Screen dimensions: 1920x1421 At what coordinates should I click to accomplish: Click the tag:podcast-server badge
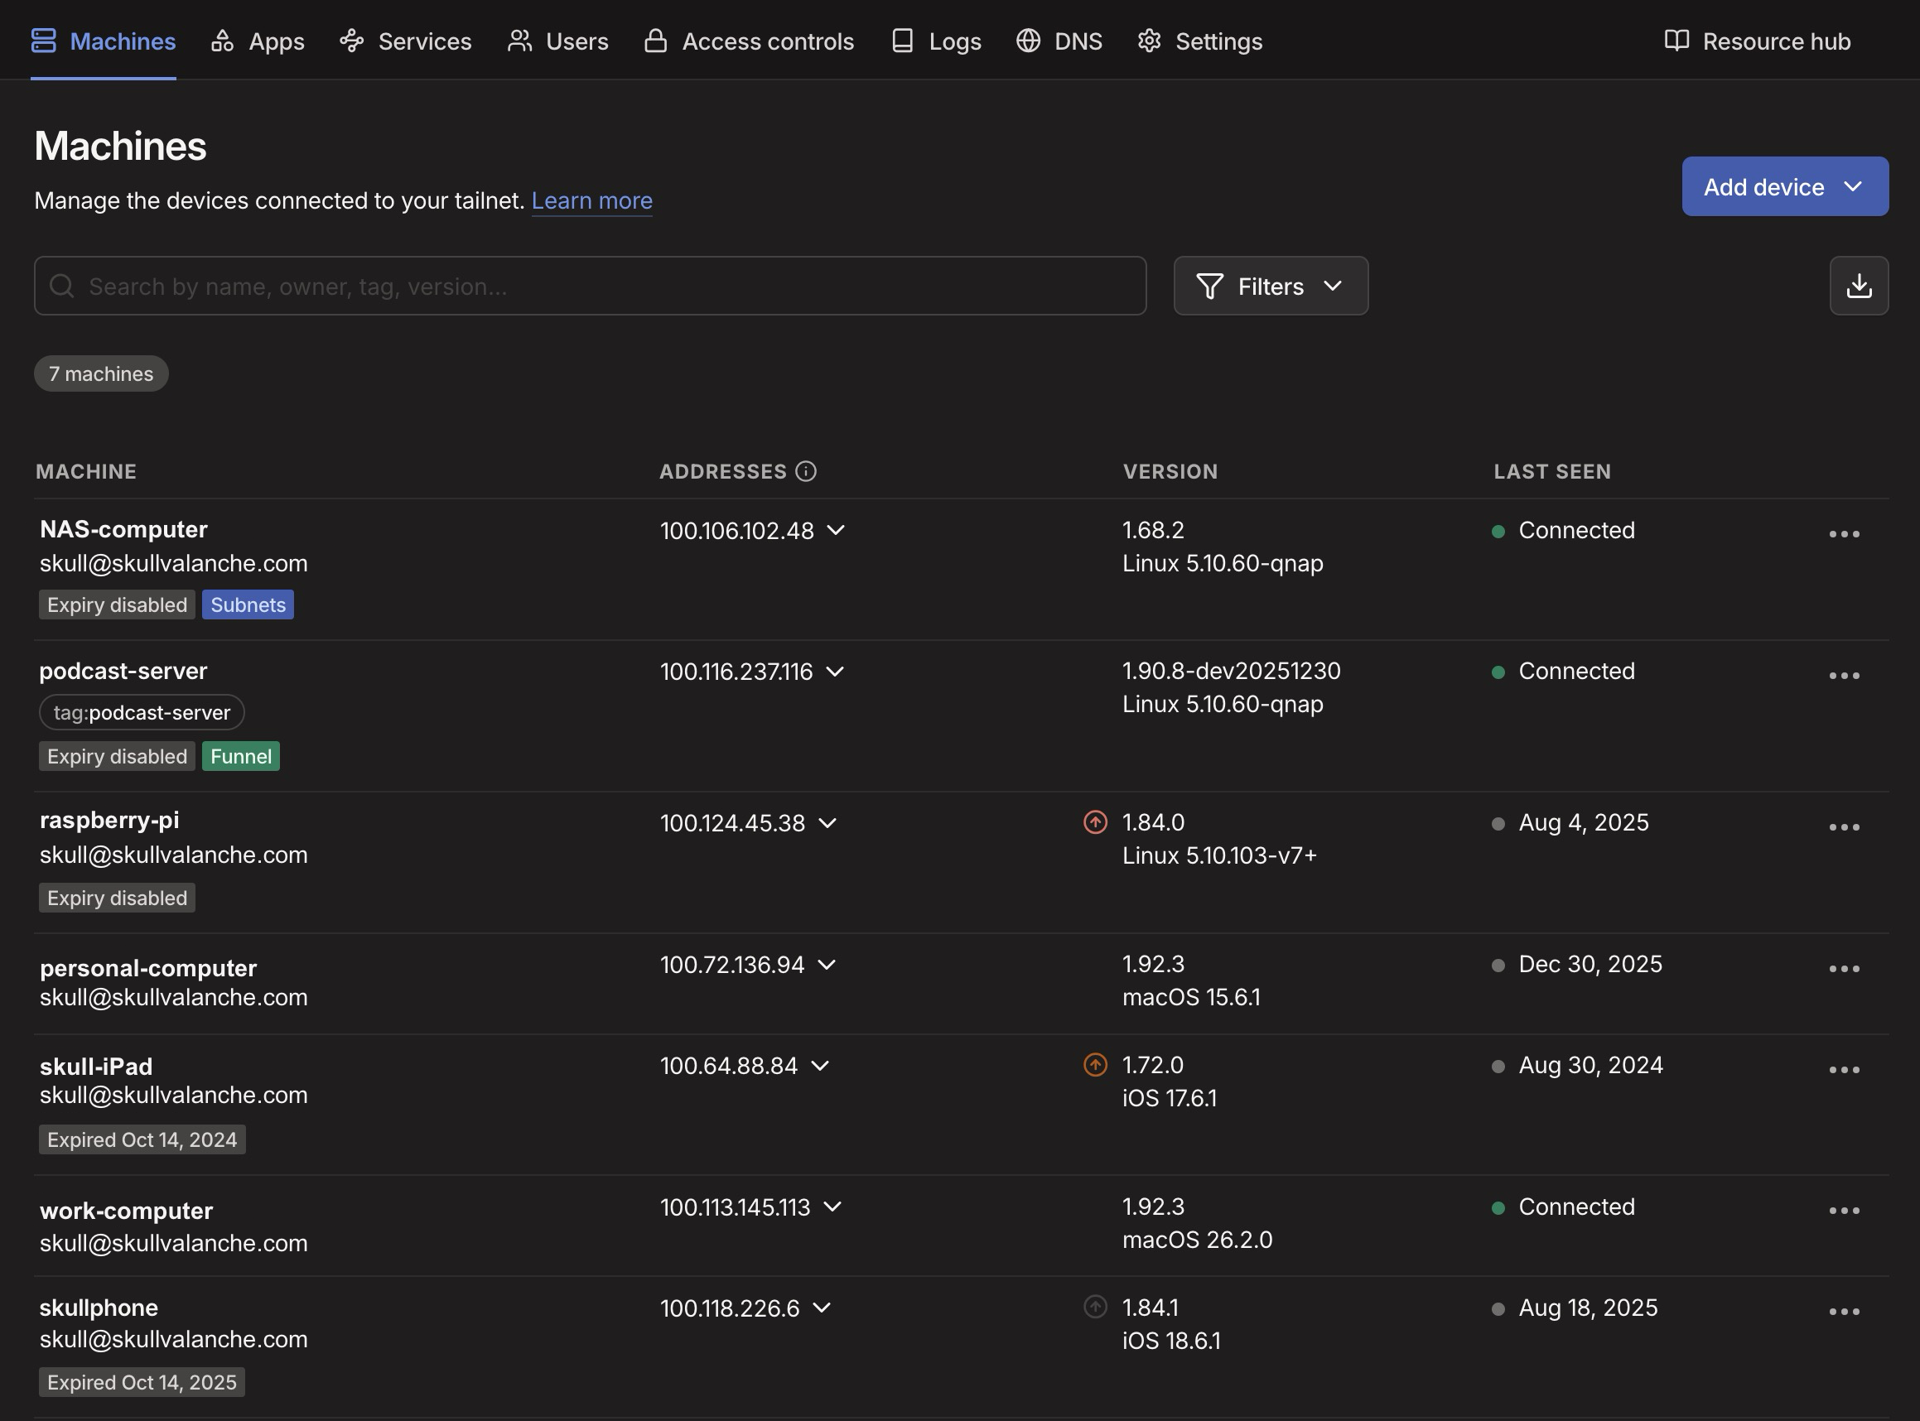(x=141, y=711)
